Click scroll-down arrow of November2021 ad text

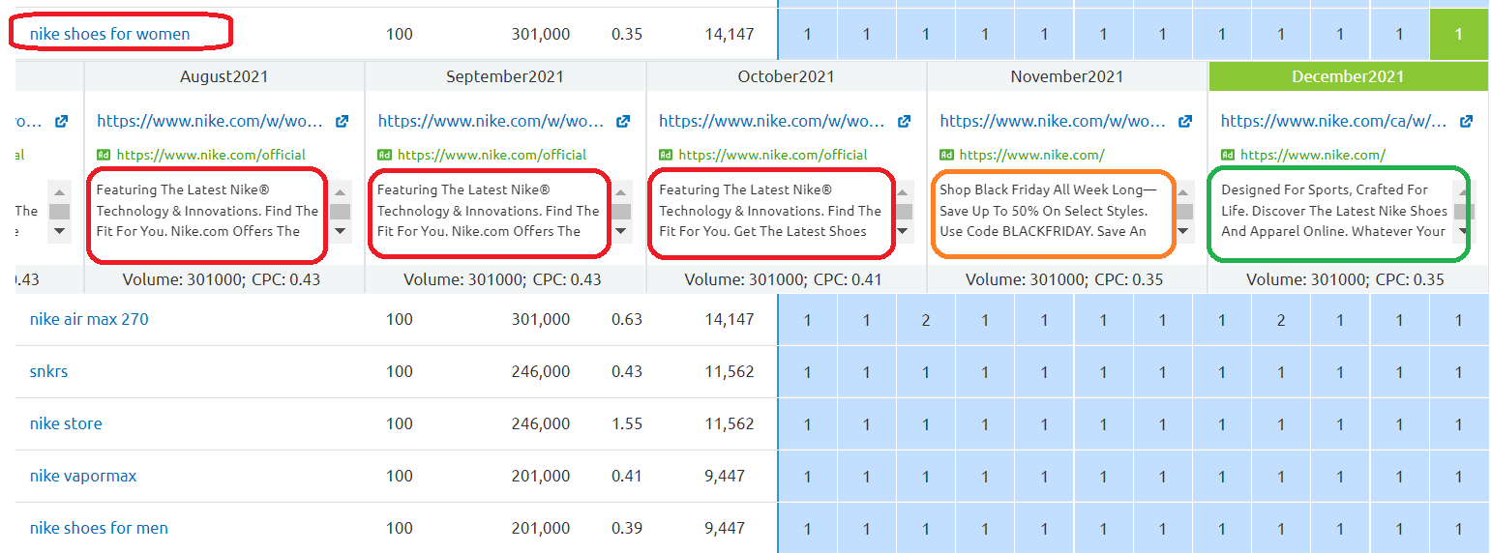point(1183,231)
